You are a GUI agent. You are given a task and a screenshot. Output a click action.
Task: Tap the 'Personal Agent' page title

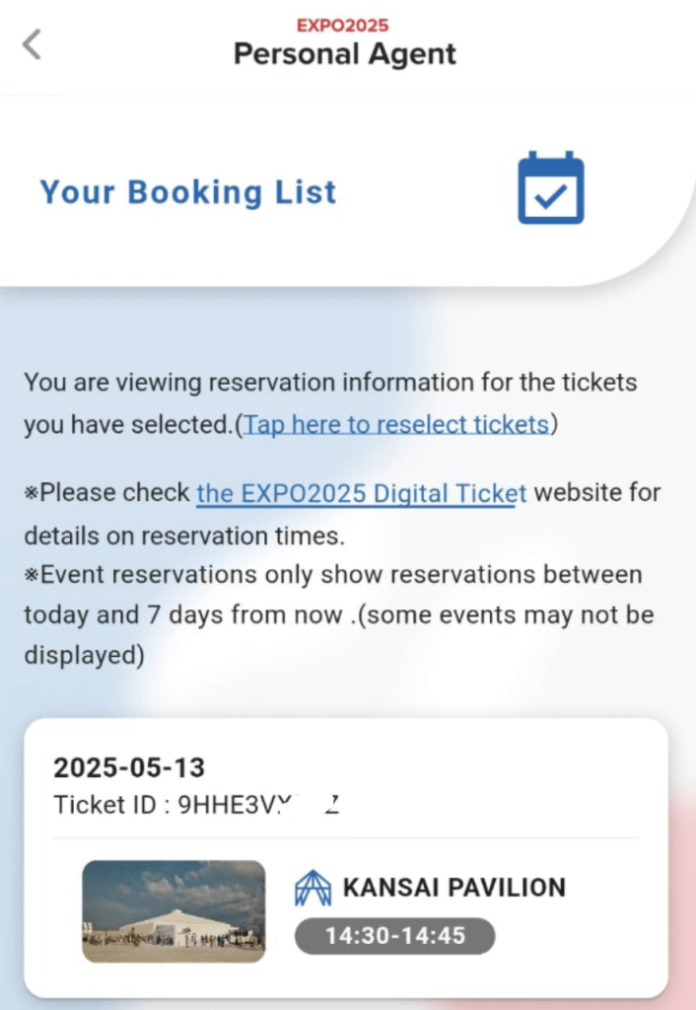[344, 54]
